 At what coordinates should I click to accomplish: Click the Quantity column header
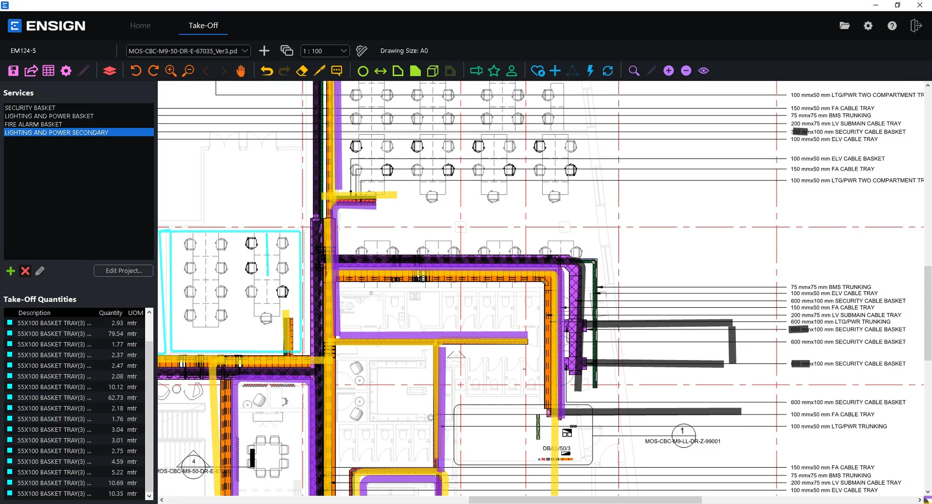point(111,313)
